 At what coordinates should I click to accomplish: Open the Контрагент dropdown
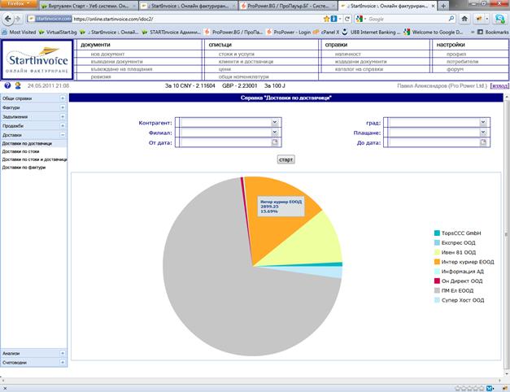275,122
